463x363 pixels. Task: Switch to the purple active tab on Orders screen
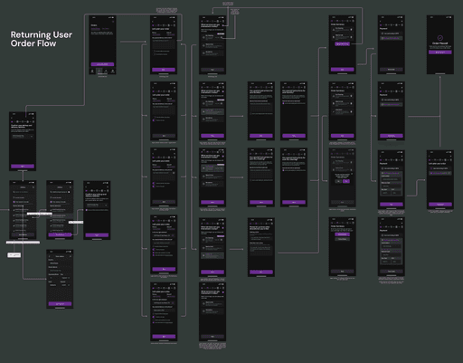click(95, 29)
